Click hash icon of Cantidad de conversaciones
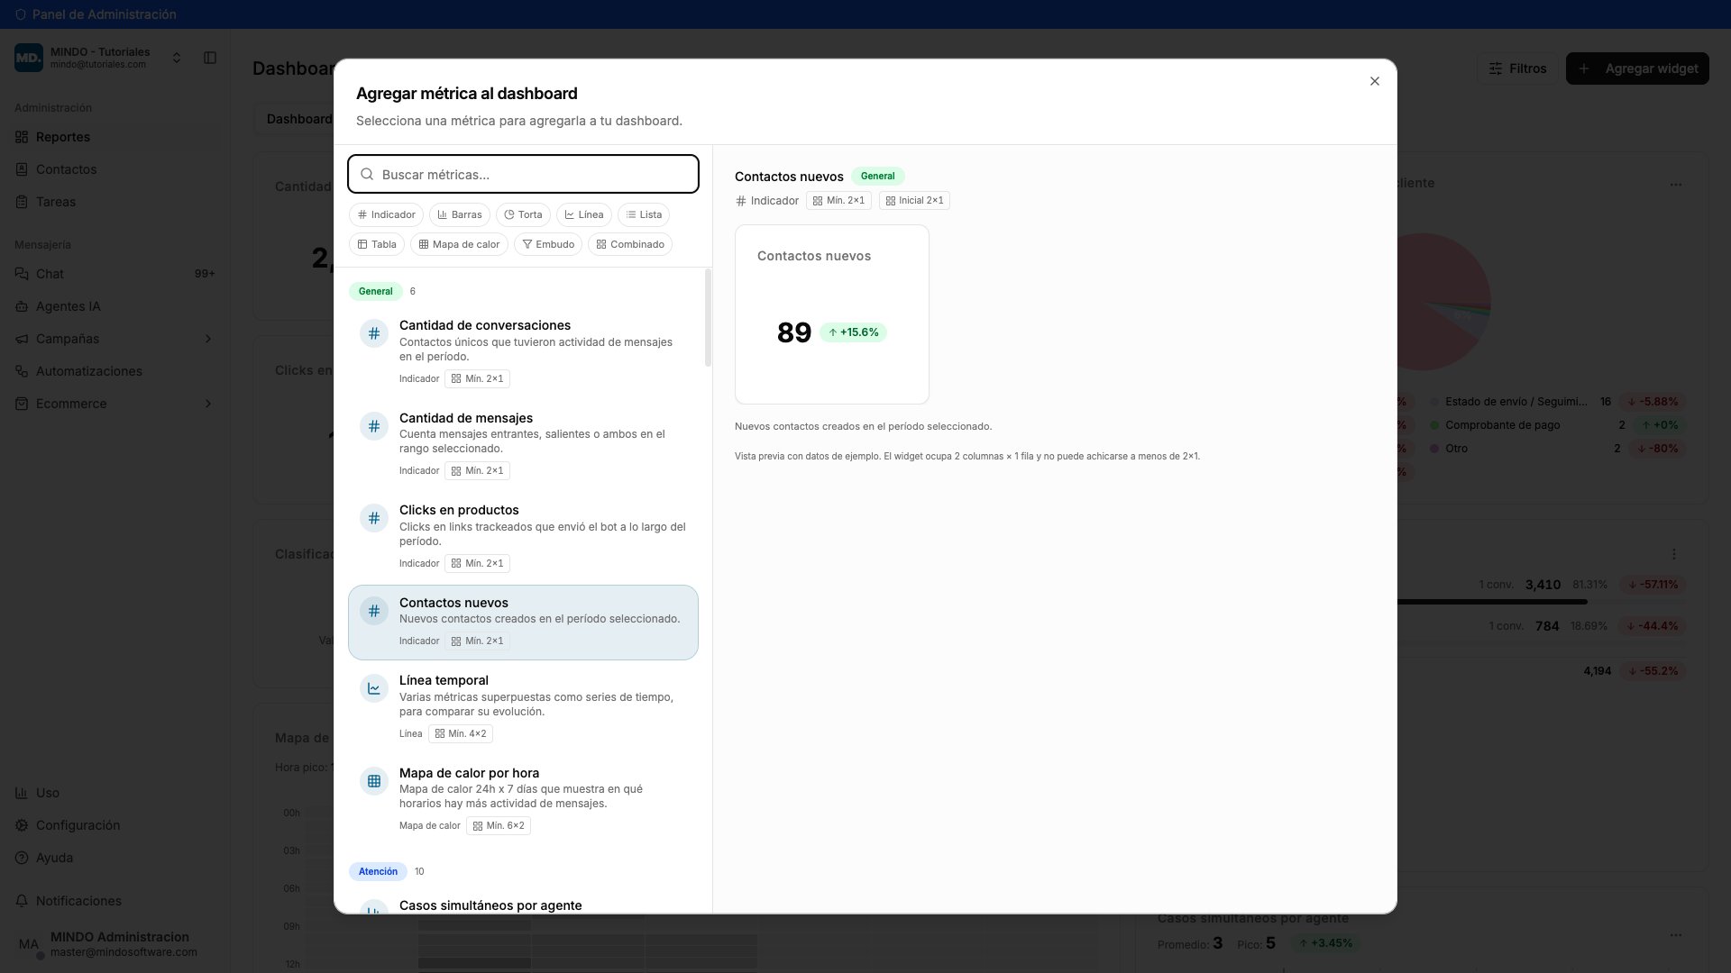 374,333
